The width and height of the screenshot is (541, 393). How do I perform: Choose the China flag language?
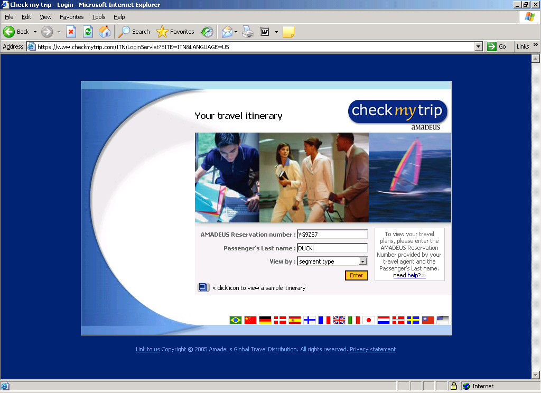(x=250, y=320)
